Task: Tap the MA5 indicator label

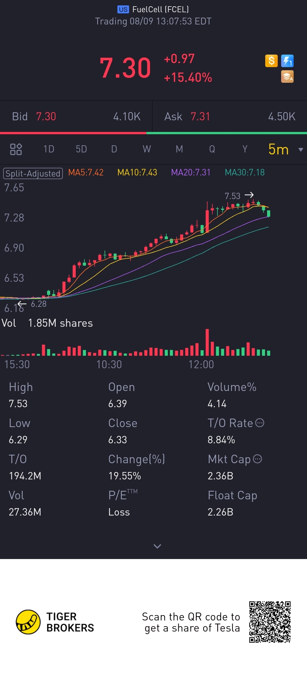Action: point(86,172)
